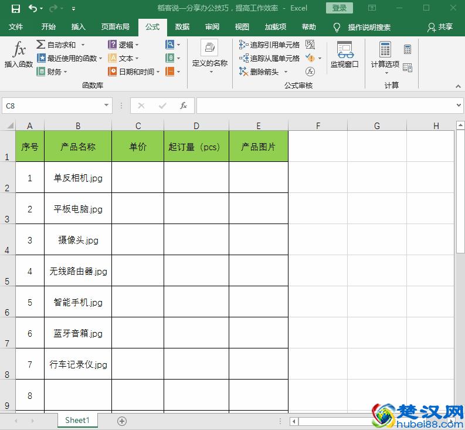The image size is (465, 430).
Task: Toggle show formulas icon
Action: 310,45
